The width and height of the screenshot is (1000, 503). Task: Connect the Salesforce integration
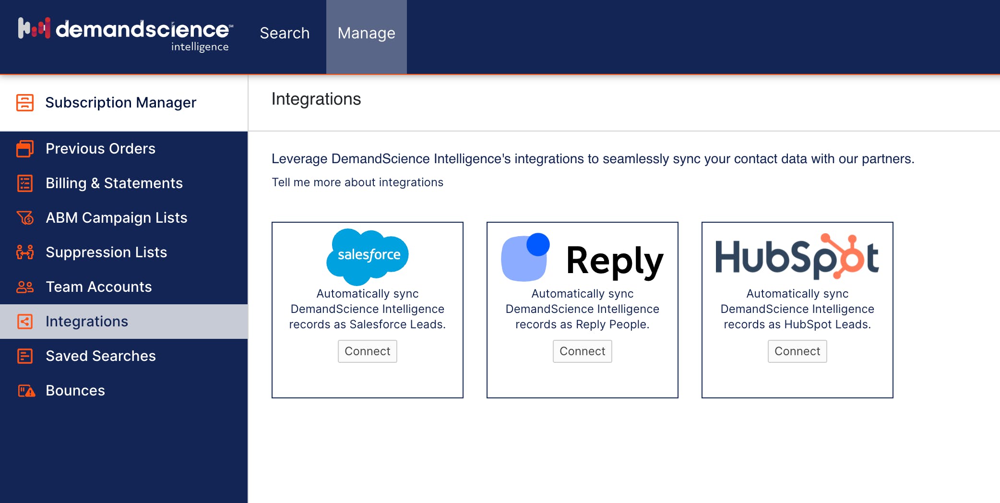click(367, 351)
